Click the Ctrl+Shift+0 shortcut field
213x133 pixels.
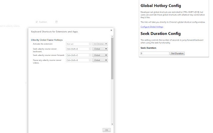[79, 55]
